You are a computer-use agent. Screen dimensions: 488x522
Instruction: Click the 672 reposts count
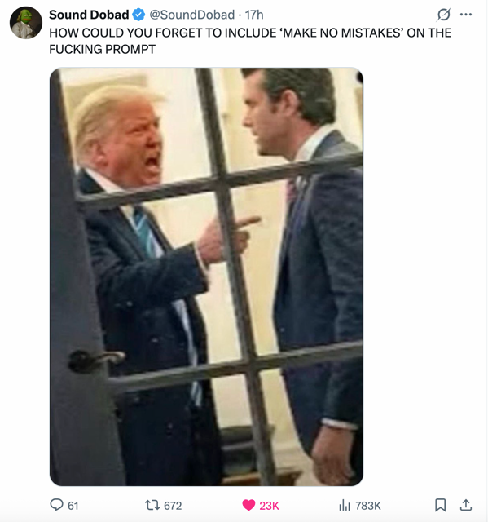(x=173, y=506)
